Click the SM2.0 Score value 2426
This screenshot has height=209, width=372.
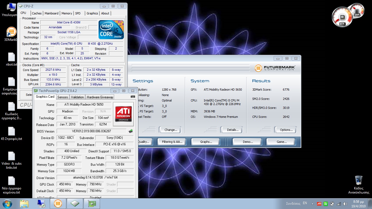pos(286,99)
